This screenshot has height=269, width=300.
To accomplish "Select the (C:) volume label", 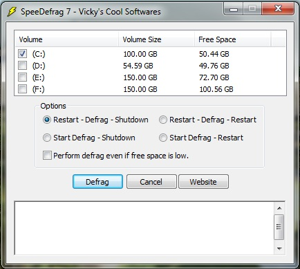I will tap(39, 54).
